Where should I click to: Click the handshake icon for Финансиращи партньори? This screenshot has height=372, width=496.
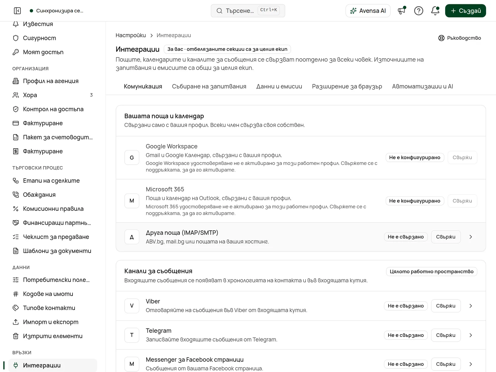point(16,223)
